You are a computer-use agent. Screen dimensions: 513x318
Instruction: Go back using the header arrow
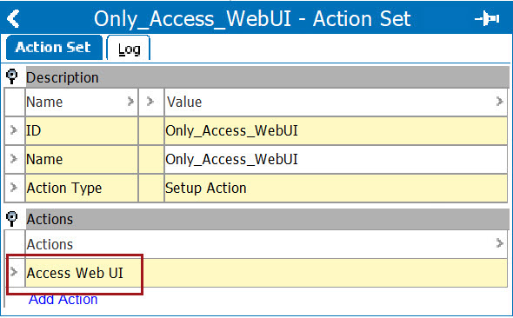click(13, 18)
